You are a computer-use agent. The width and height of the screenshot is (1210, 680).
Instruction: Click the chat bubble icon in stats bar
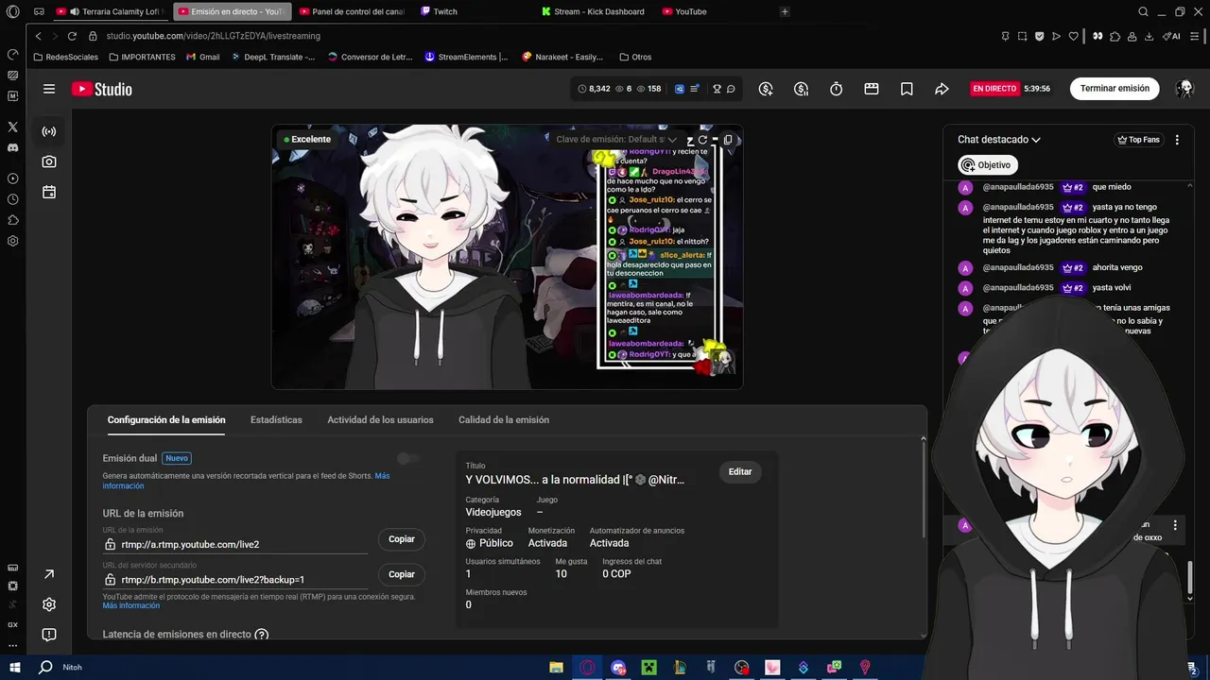pyautogui.click(x=731, y=89)
